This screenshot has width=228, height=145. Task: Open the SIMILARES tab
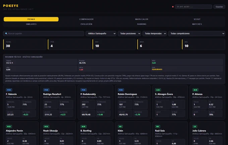tap(31, 24)
